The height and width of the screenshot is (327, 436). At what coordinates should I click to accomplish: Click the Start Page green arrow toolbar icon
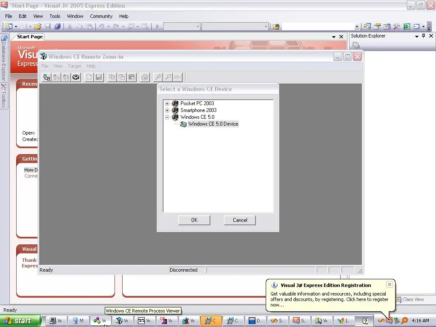coord(407,26)
